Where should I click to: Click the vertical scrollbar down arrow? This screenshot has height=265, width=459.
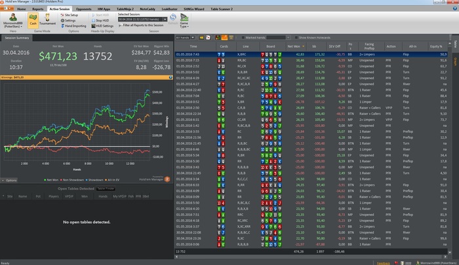pos(450,252)
